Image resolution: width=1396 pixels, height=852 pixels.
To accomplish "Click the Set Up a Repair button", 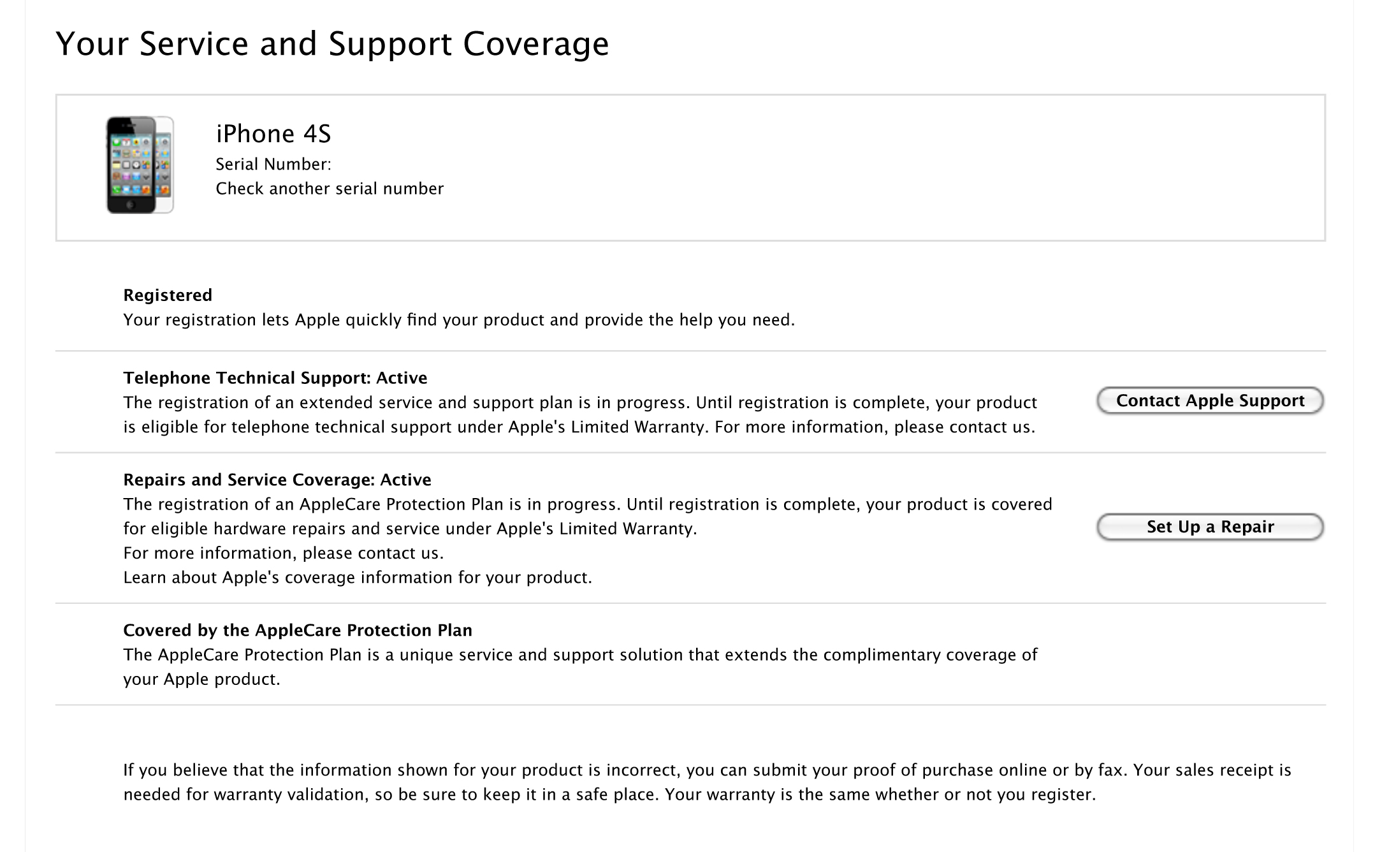I will click(1210, 527).
